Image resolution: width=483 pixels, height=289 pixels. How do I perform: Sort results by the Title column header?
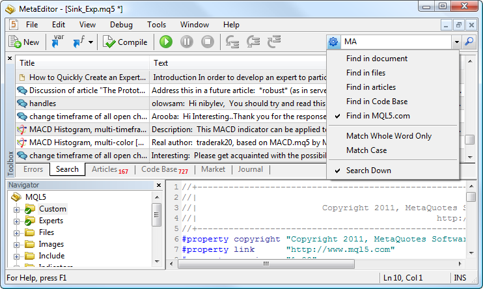pos(83,63)
